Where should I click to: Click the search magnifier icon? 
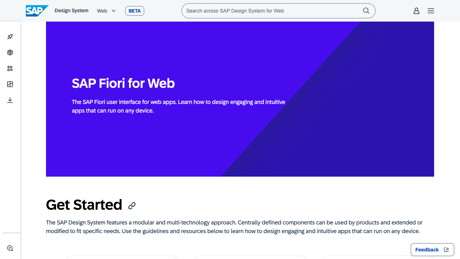(x=366, y=11)
